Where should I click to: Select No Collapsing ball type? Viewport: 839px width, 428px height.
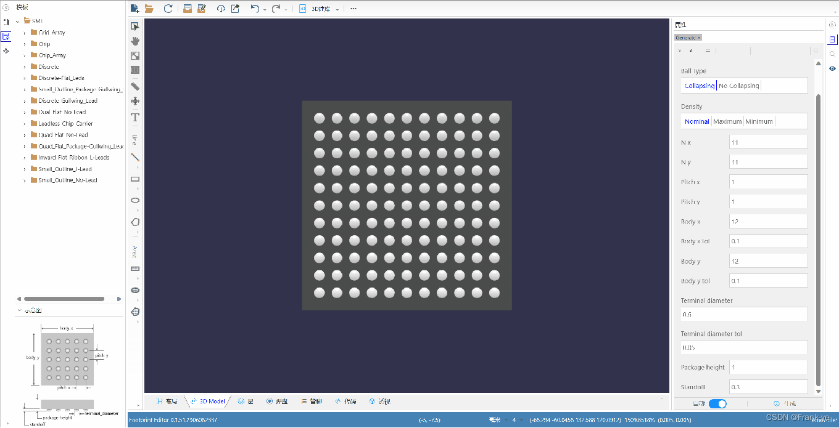[x=739, y=86]
